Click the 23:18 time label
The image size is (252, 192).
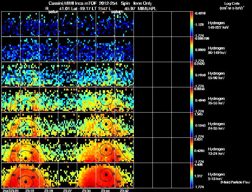pos(49,190)
